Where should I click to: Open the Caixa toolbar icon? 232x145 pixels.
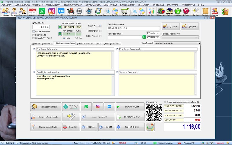(169, 12)
